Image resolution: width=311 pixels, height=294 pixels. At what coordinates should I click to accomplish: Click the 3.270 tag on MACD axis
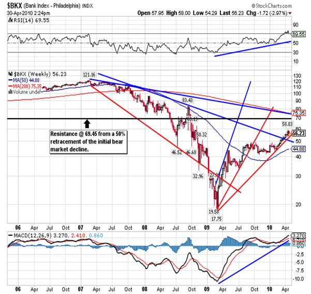(298, 235)
